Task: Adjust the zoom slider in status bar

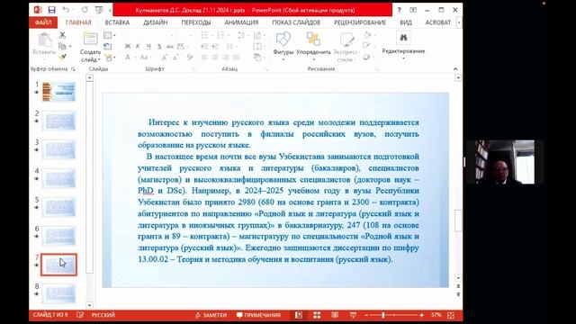Action: coord(383,315)
